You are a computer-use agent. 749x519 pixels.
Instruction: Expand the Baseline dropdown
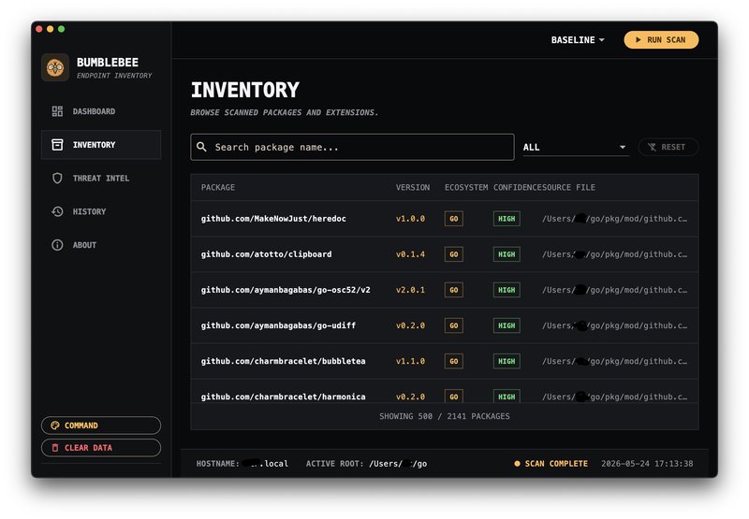coord(578,39)
